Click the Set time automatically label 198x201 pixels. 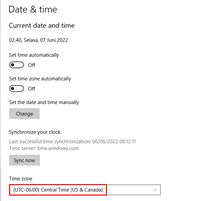tap(34, 55)
